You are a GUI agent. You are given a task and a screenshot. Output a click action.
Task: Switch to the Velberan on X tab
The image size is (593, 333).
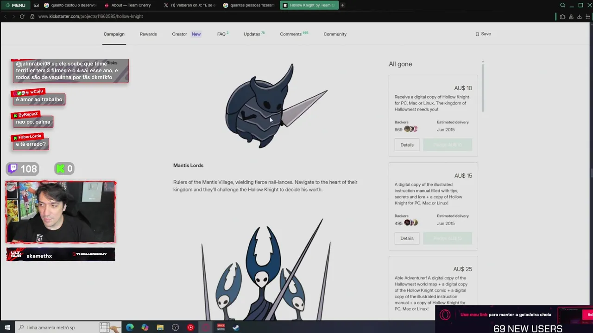pos(190,5)
